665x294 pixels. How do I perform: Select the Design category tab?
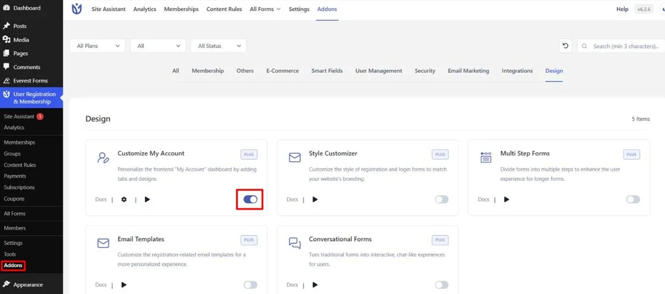click(x=554, y=70)
